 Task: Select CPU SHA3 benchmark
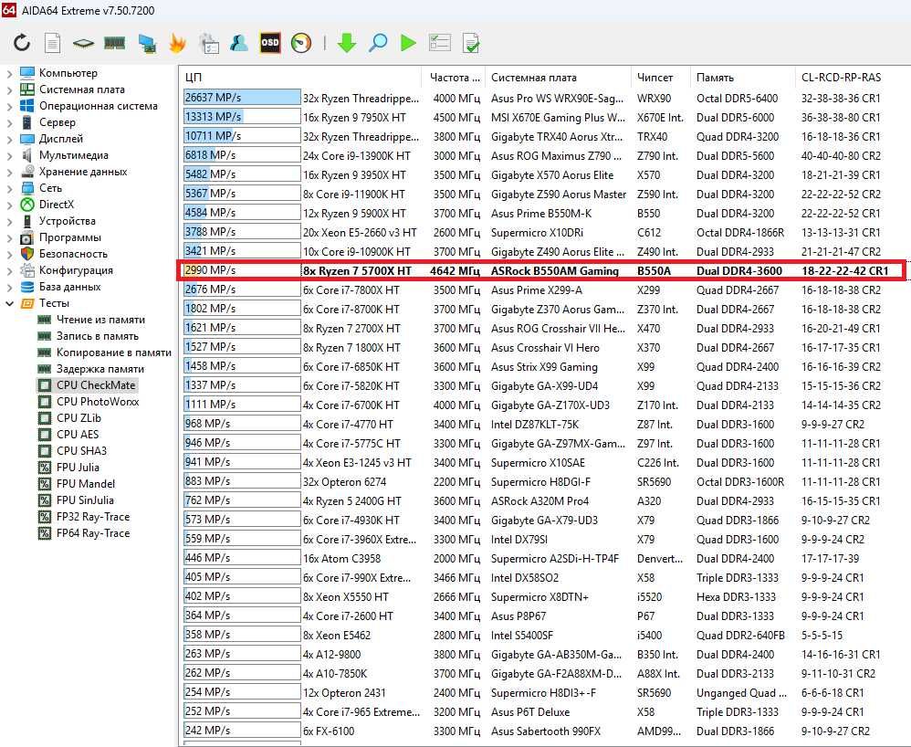pos(81,450)
